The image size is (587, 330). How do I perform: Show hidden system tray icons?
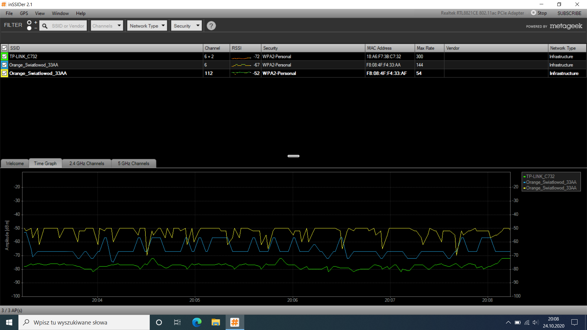[x=508, y=322]
